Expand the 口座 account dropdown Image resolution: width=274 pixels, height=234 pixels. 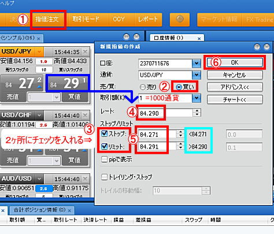click(x=197, y=64)
